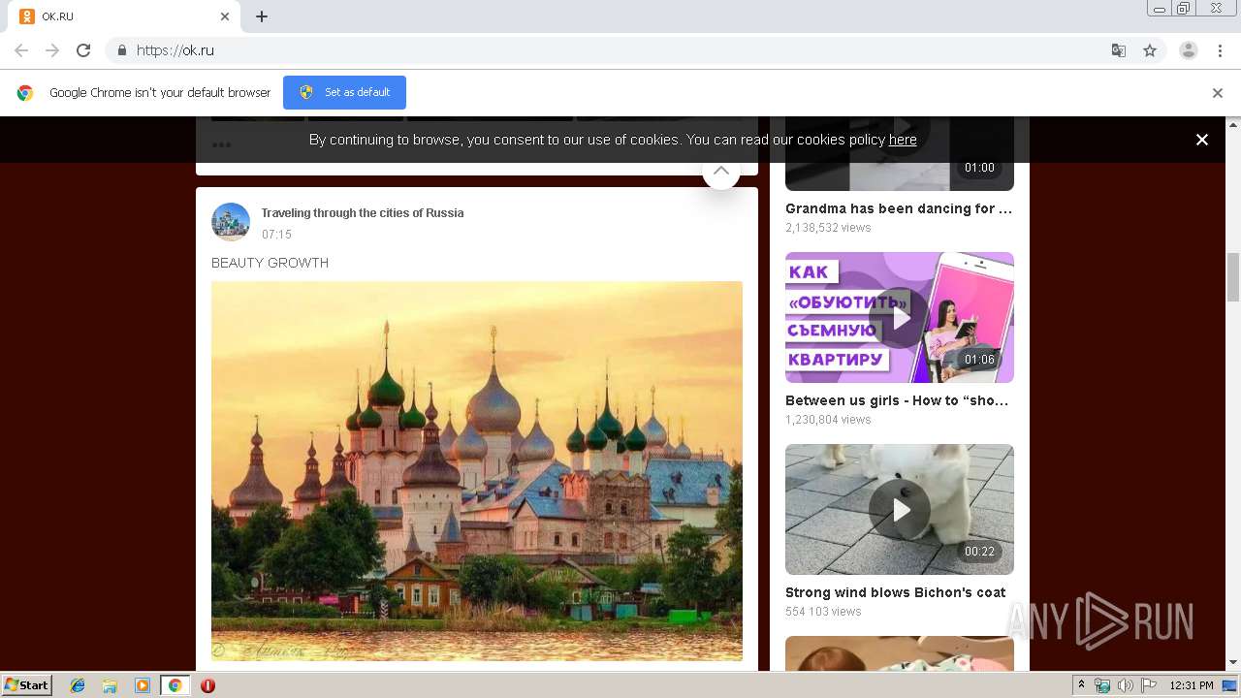Open the translate page icon
Viewport: 1241px width, 698px height.
point(1119,50)
